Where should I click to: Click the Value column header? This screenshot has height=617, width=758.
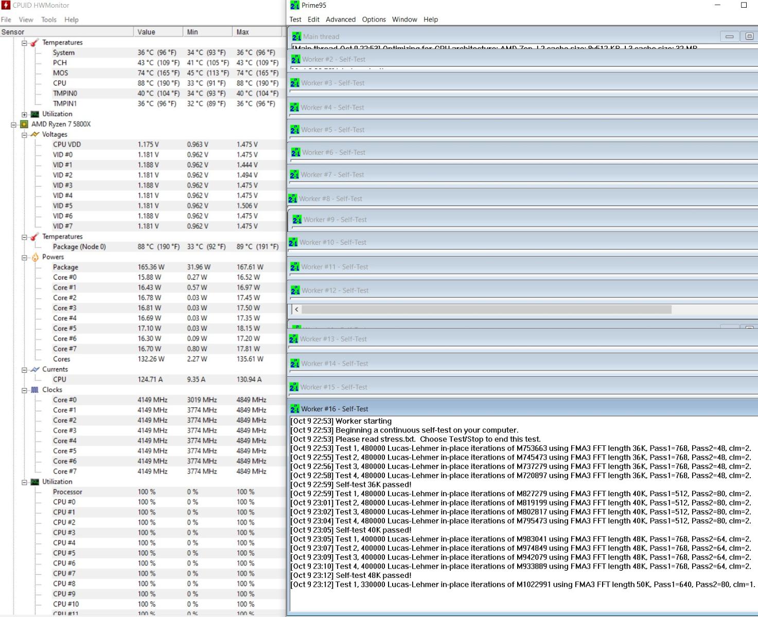coord(158,32)
